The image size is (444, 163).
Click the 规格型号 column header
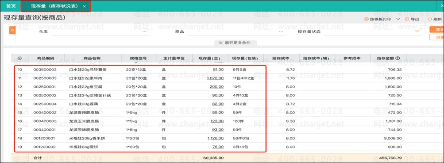click(139, 58)
